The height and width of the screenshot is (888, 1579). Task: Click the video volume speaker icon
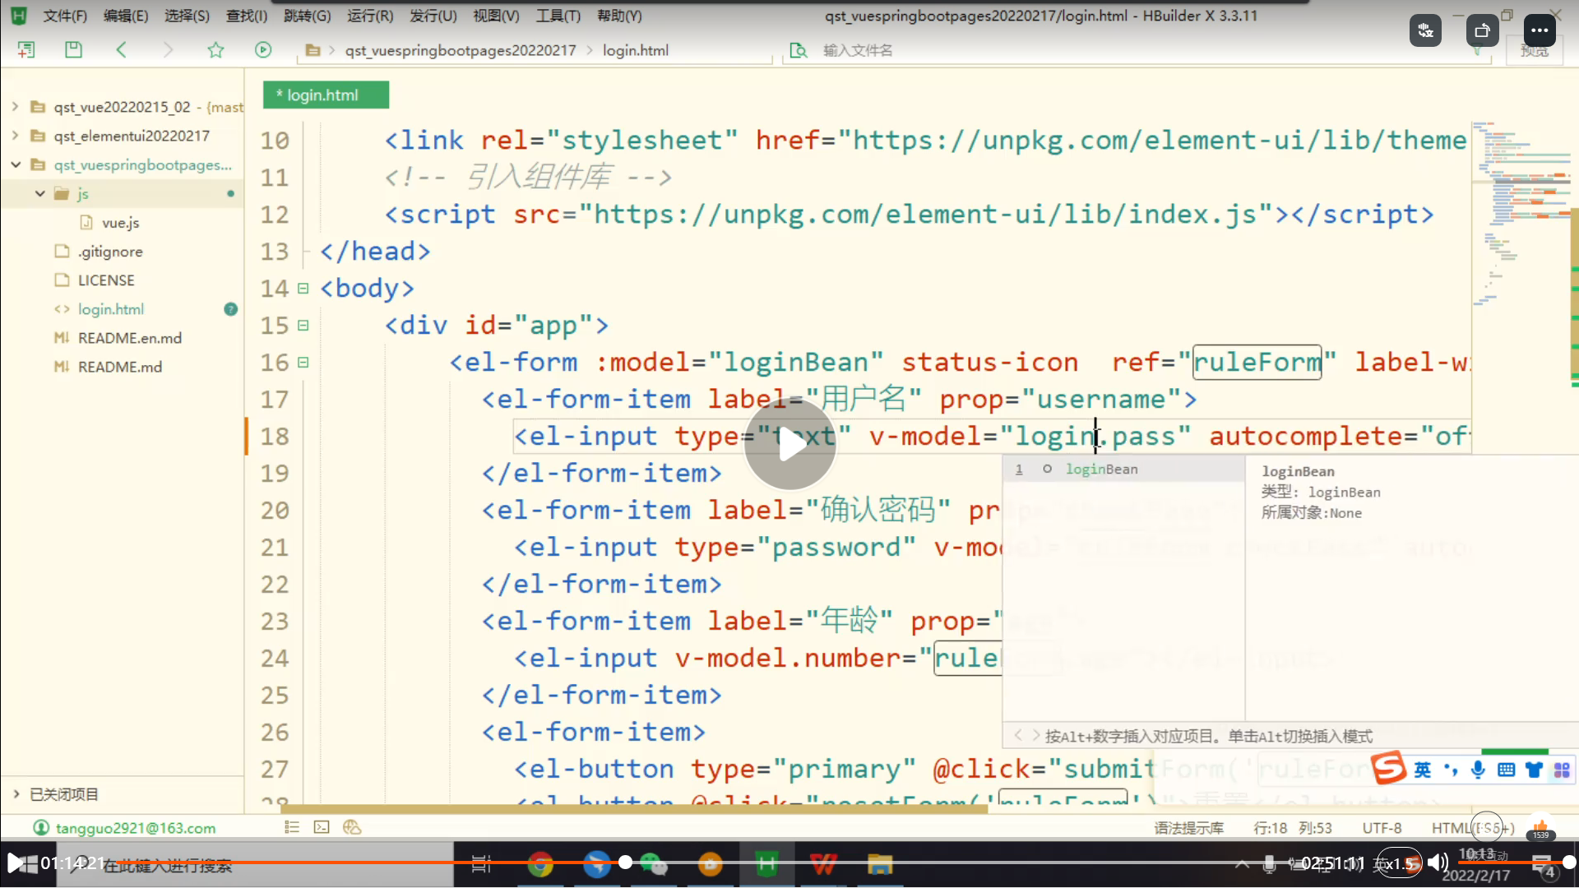pyautogui.click(x=1438, y=863)
